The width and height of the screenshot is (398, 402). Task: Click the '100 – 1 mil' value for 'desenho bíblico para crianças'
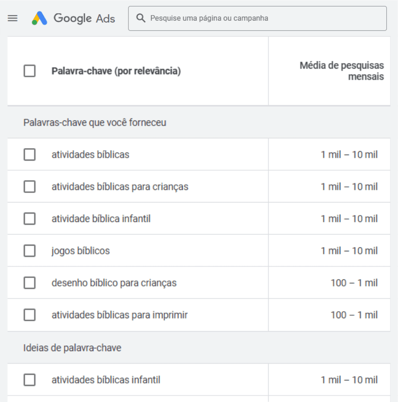(x=354, y=283)
